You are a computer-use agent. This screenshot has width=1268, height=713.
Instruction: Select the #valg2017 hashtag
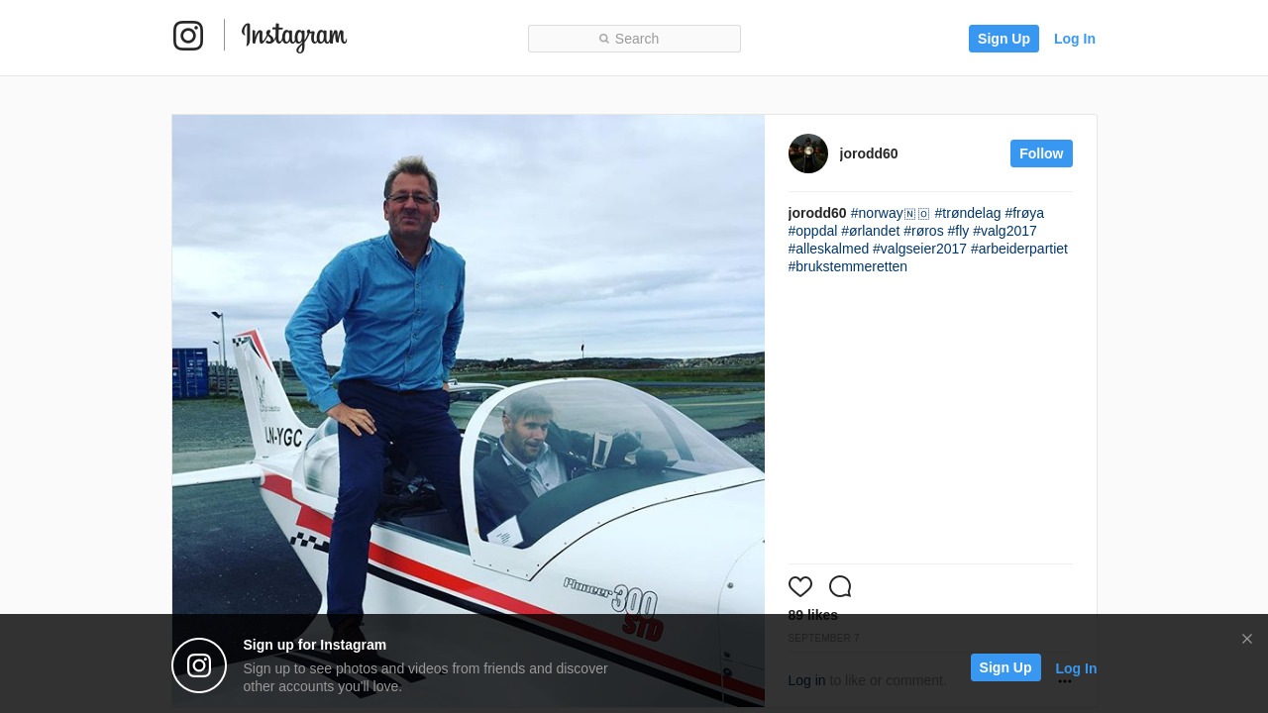point(1004,231)
